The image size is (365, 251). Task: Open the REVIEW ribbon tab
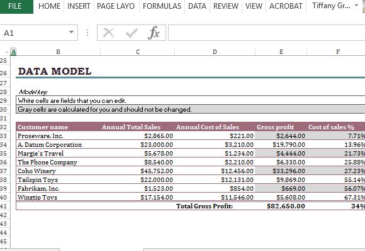point(226,6)
